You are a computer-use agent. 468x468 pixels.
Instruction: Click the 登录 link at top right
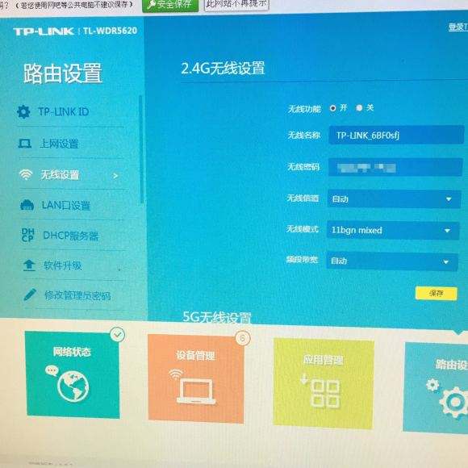pyautogui.click(x=458, y=27)
